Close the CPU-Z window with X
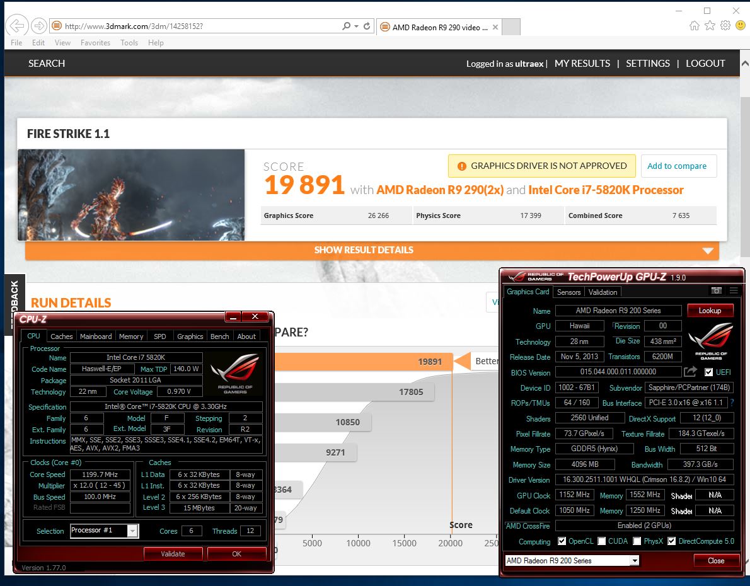750x586 pixels. 255,317
